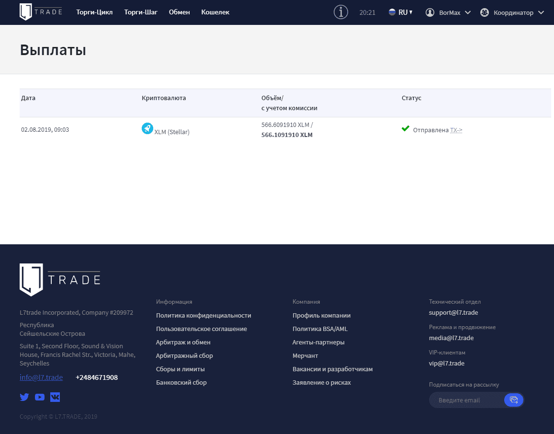This screenshot has height=434, width=554.
Task: Click the Статус column header
Action: coord(411,98)
